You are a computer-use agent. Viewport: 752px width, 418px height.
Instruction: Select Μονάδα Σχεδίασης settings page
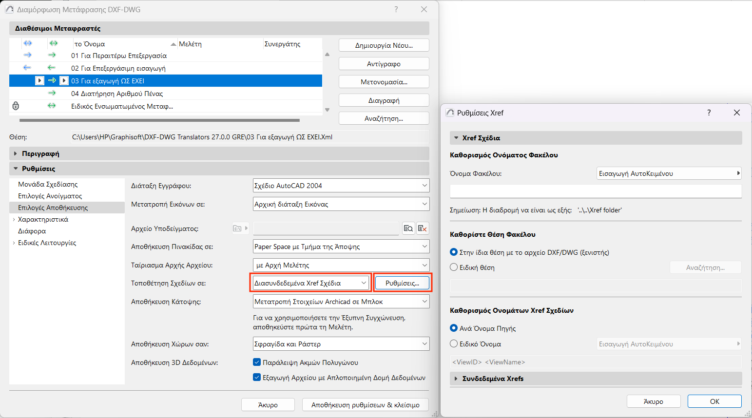tap(48, 184)
